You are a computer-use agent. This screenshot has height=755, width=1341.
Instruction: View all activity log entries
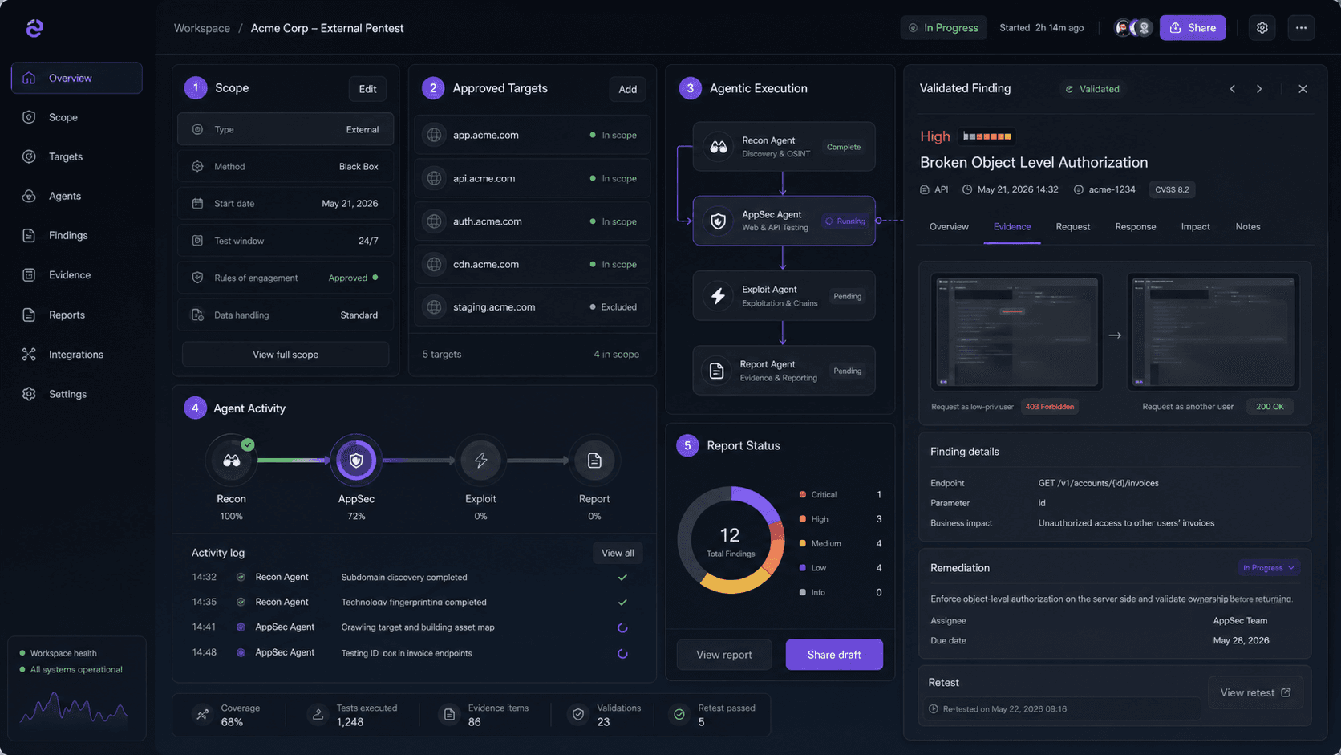coord(618,553)
